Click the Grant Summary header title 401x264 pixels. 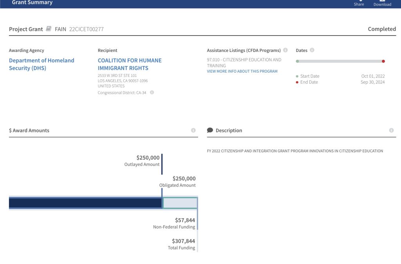(x=32, y=3)
